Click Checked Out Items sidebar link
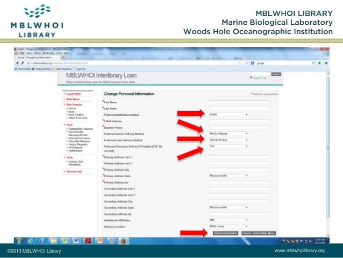 tap(79, 138)
